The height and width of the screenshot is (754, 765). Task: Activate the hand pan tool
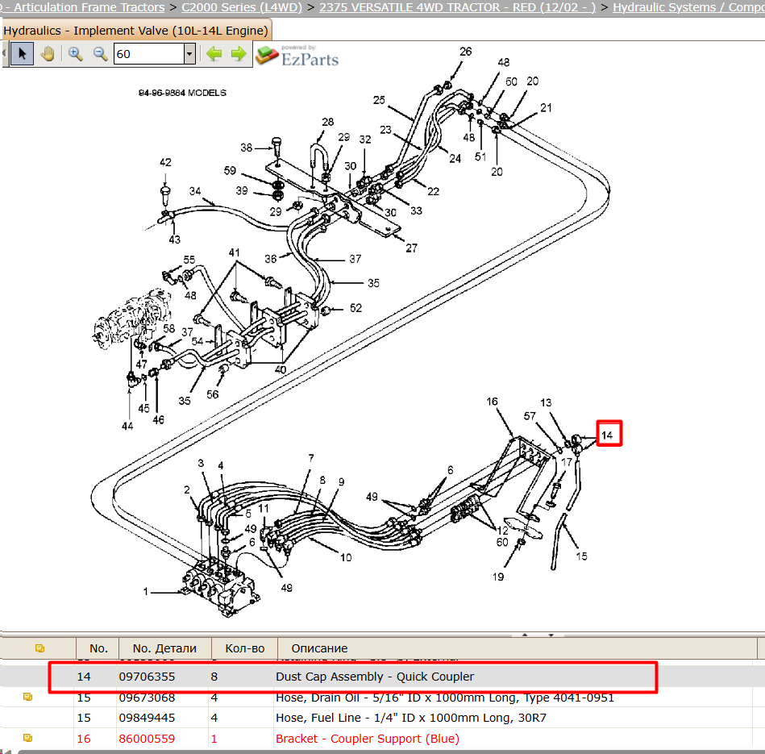point(48,54)
